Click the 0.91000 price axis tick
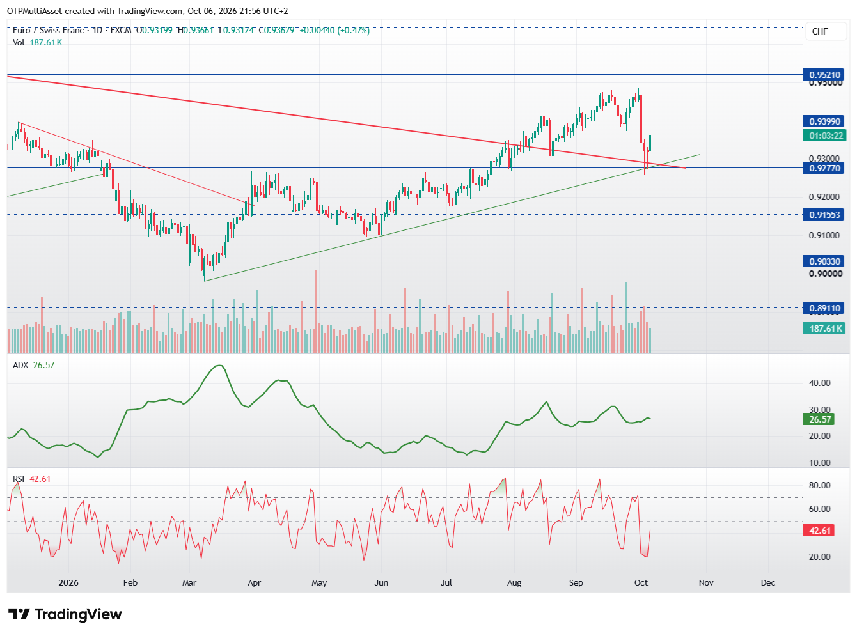Screen dimensions: 857x636 point(824,235)
